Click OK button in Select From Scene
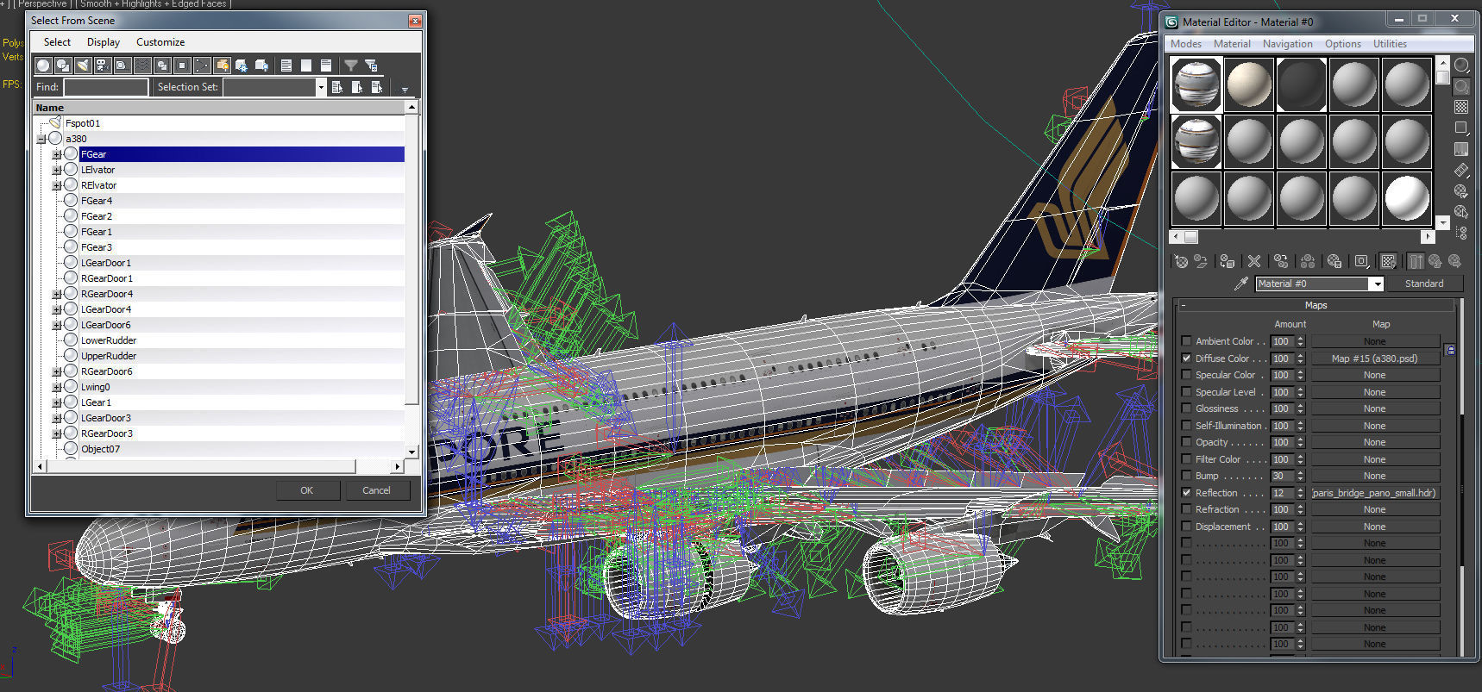Viewport: 1482px width, 692px height. (307, 490)
